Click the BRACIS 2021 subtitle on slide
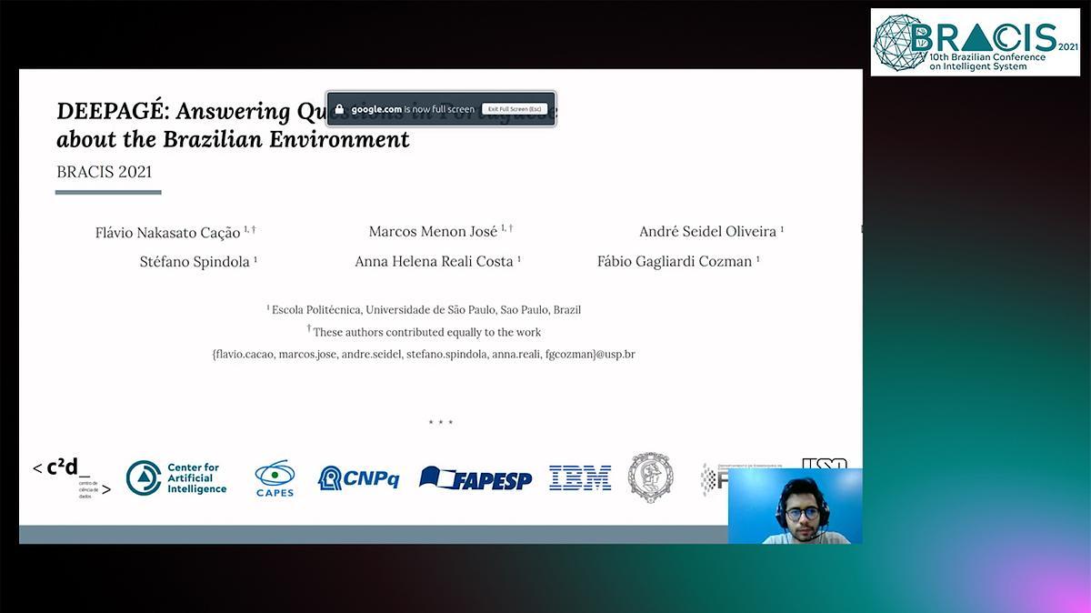Viewport: 1091px width, 613px height. click(104, 172)
